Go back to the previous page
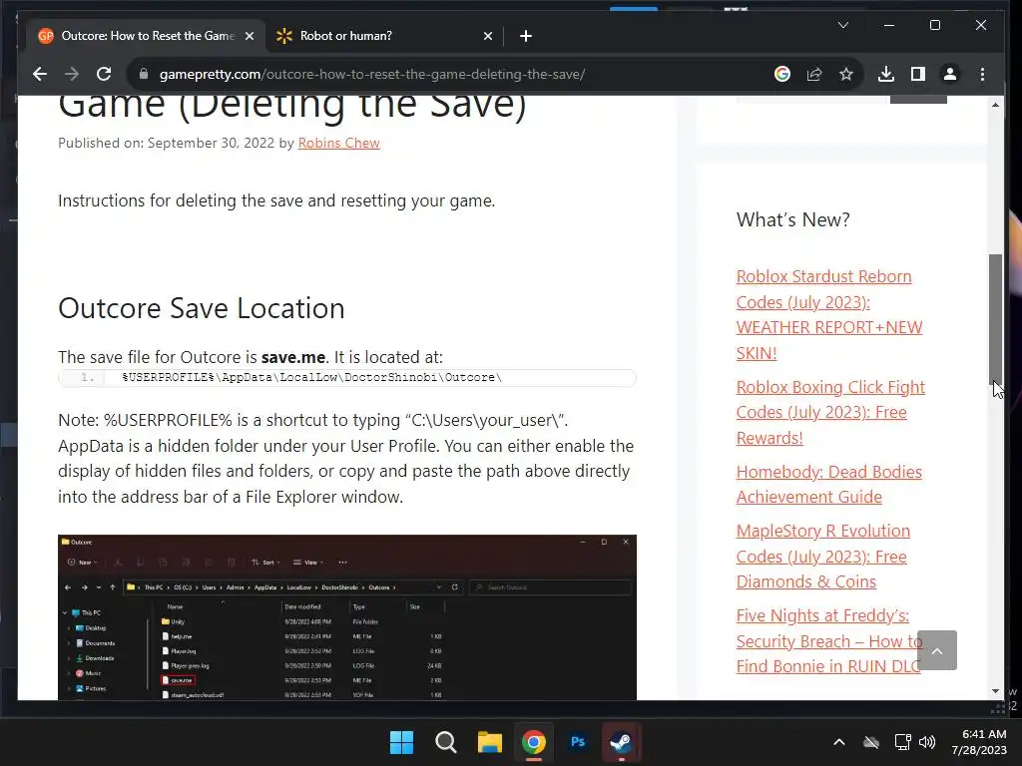 [x=40, y=74]
